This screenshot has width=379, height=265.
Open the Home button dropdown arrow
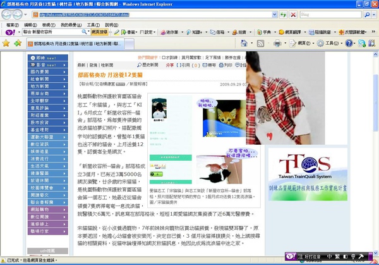coord(251,43)
